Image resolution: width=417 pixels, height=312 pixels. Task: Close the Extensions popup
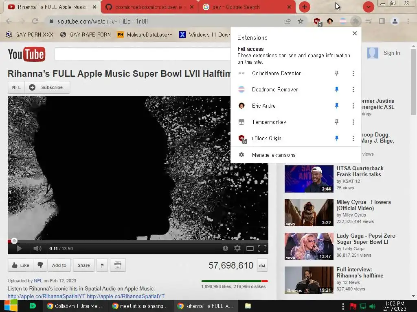click(355, 33)
